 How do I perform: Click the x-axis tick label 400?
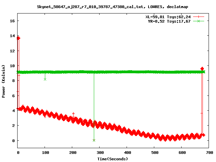[128, 153]
